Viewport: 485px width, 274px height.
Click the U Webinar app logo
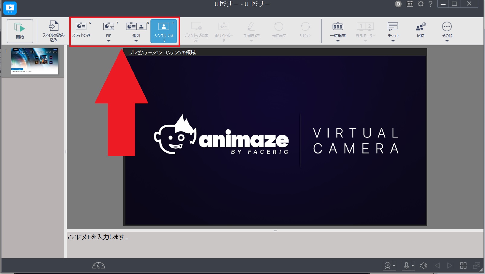coord(10,8)
